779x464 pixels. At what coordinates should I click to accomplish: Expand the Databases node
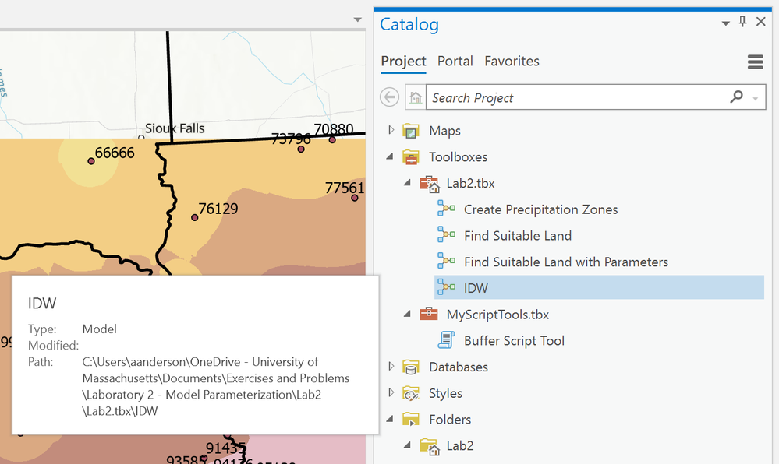pyautogui.click(x=391, y=367)
